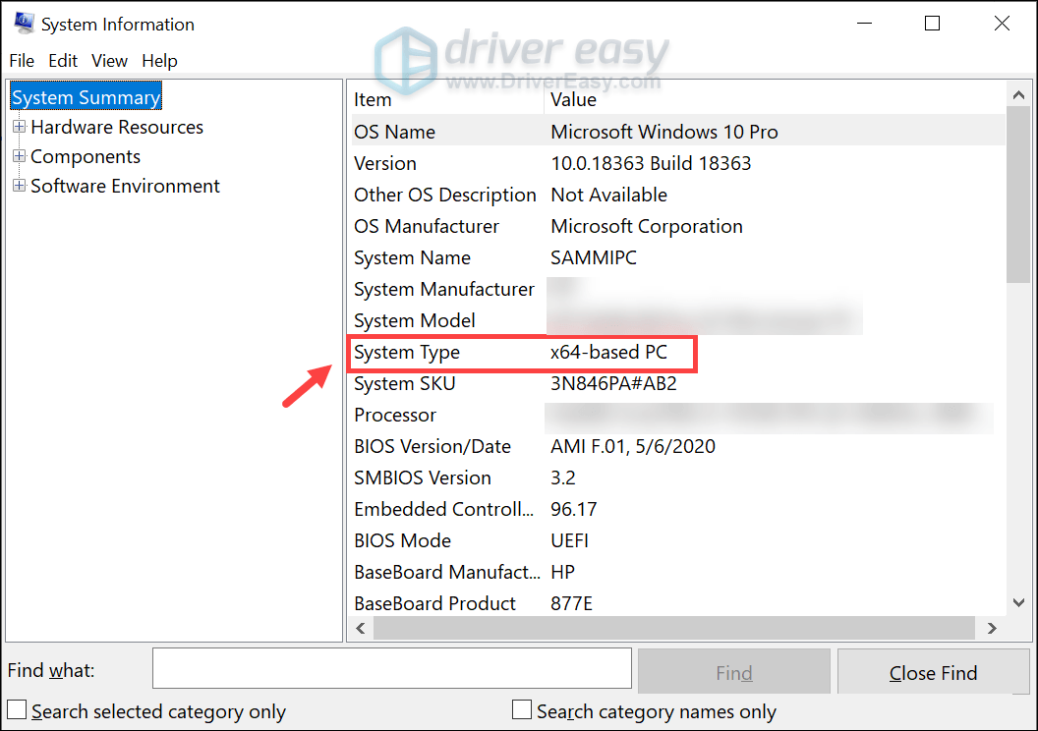Select System Summary in the sidebar
The image size is (1038, 731).
pos(85,96)
